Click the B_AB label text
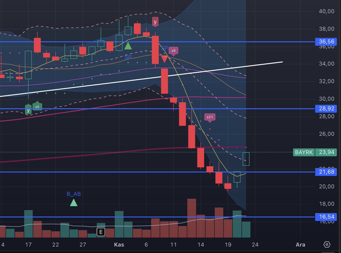The height and width of the screenshot is (253, 341). pyautogui.click(x=74, y=194)
